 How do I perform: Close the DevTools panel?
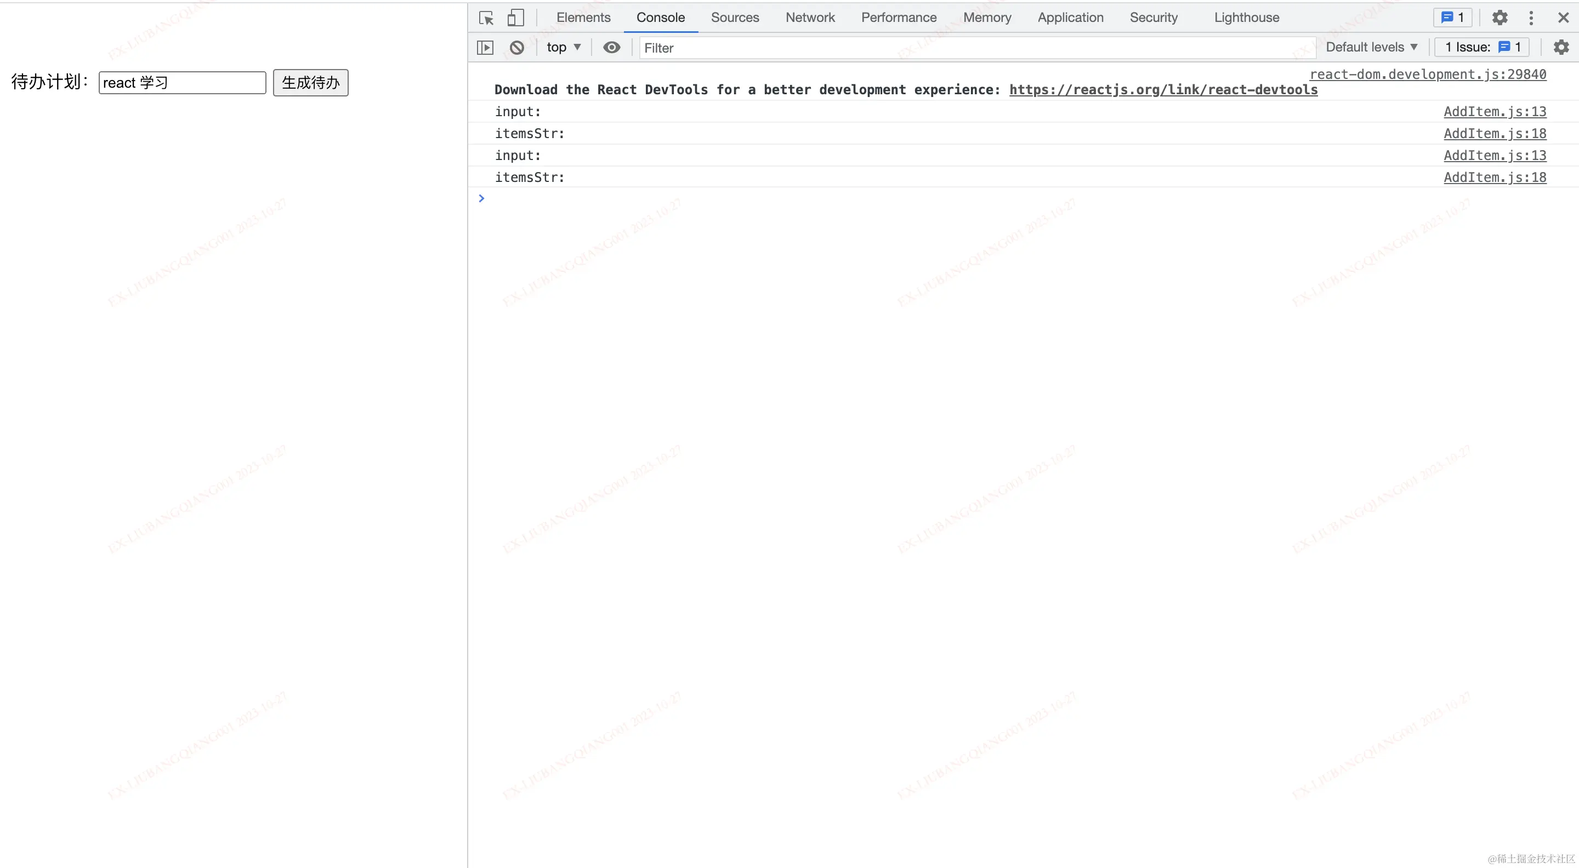click(x=1563, y=18)
